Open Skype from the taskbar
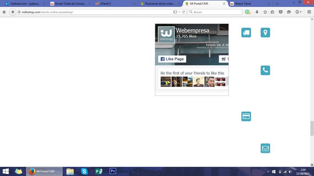This screenshot has width=314, height=176. point(84,171)
